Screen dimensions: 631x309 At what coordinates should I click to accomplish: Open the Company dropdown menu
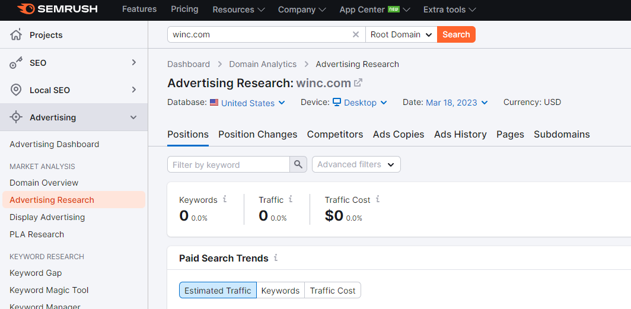point(302,9)
